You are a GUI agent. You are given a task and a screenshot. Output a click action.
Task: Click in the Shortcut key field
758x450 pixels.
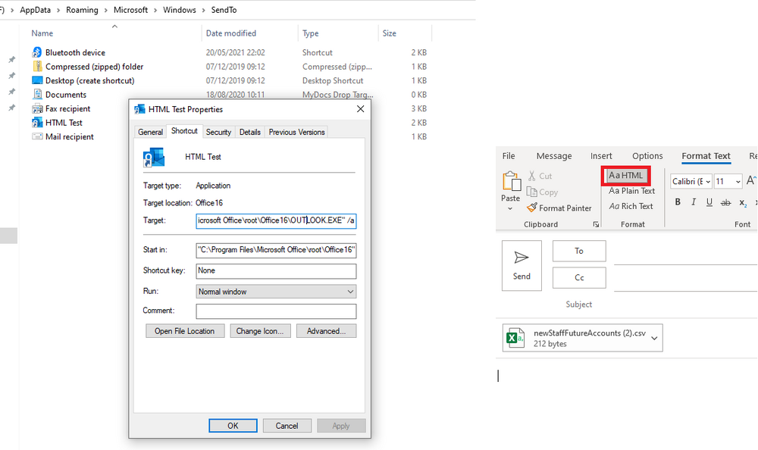click(x=276, y=270)
